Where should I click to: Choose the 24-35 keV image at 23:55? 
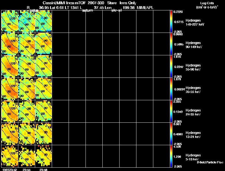pos(26,111)
